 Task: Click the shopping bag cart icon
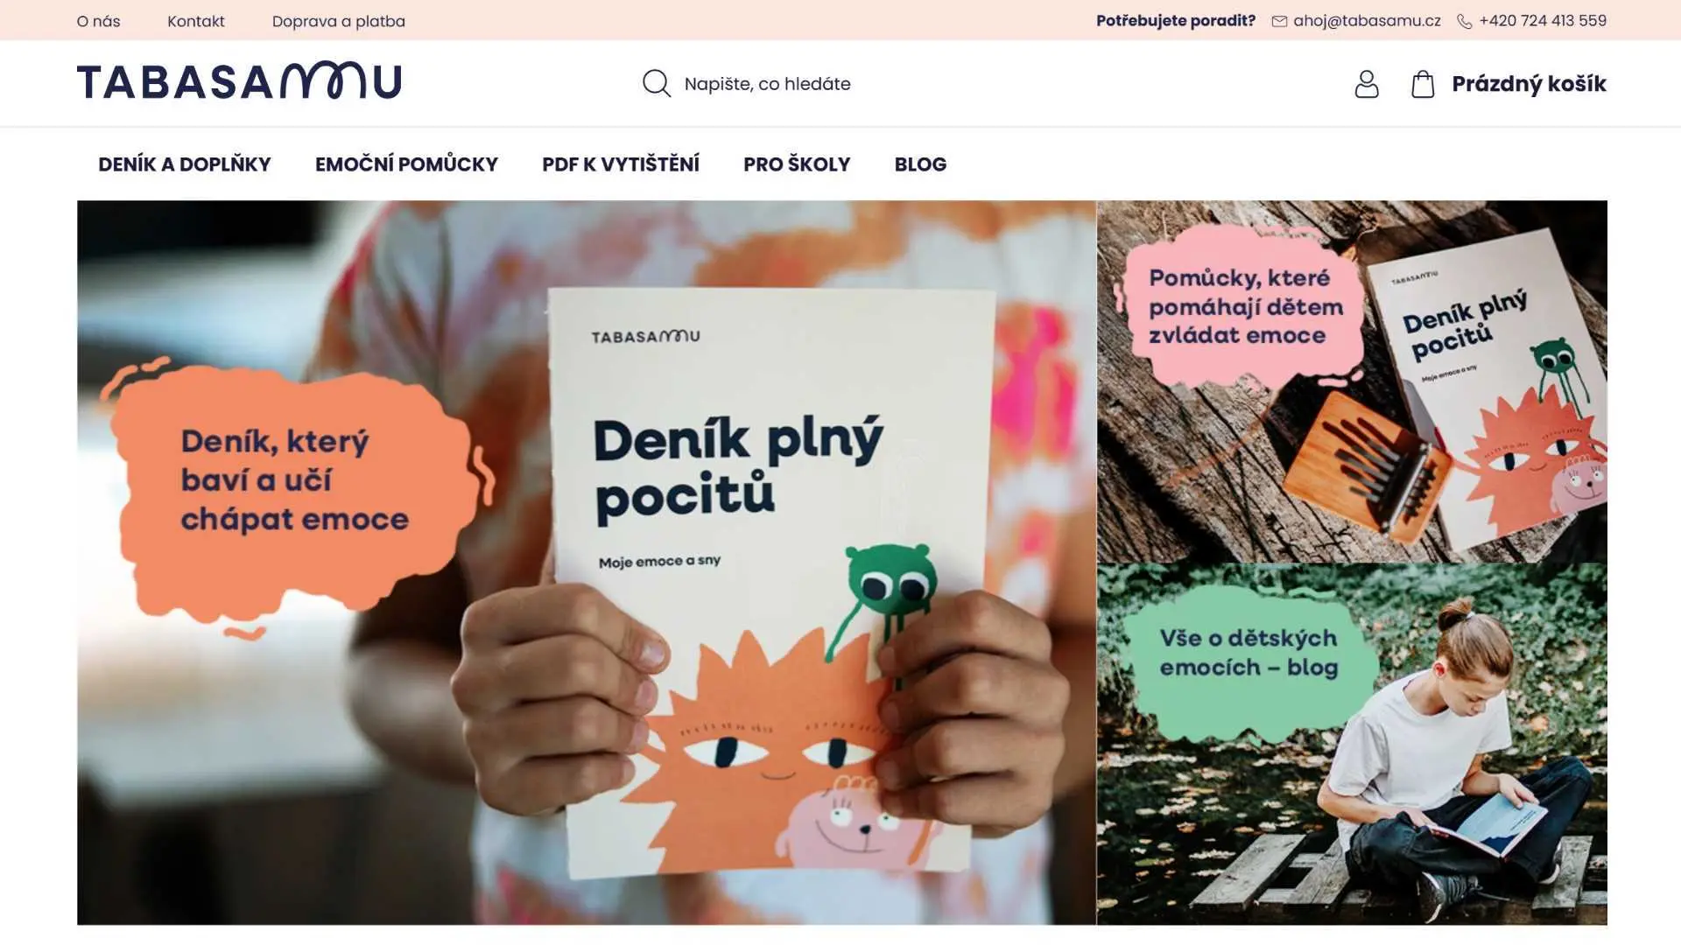click(x=1423, y=84)
